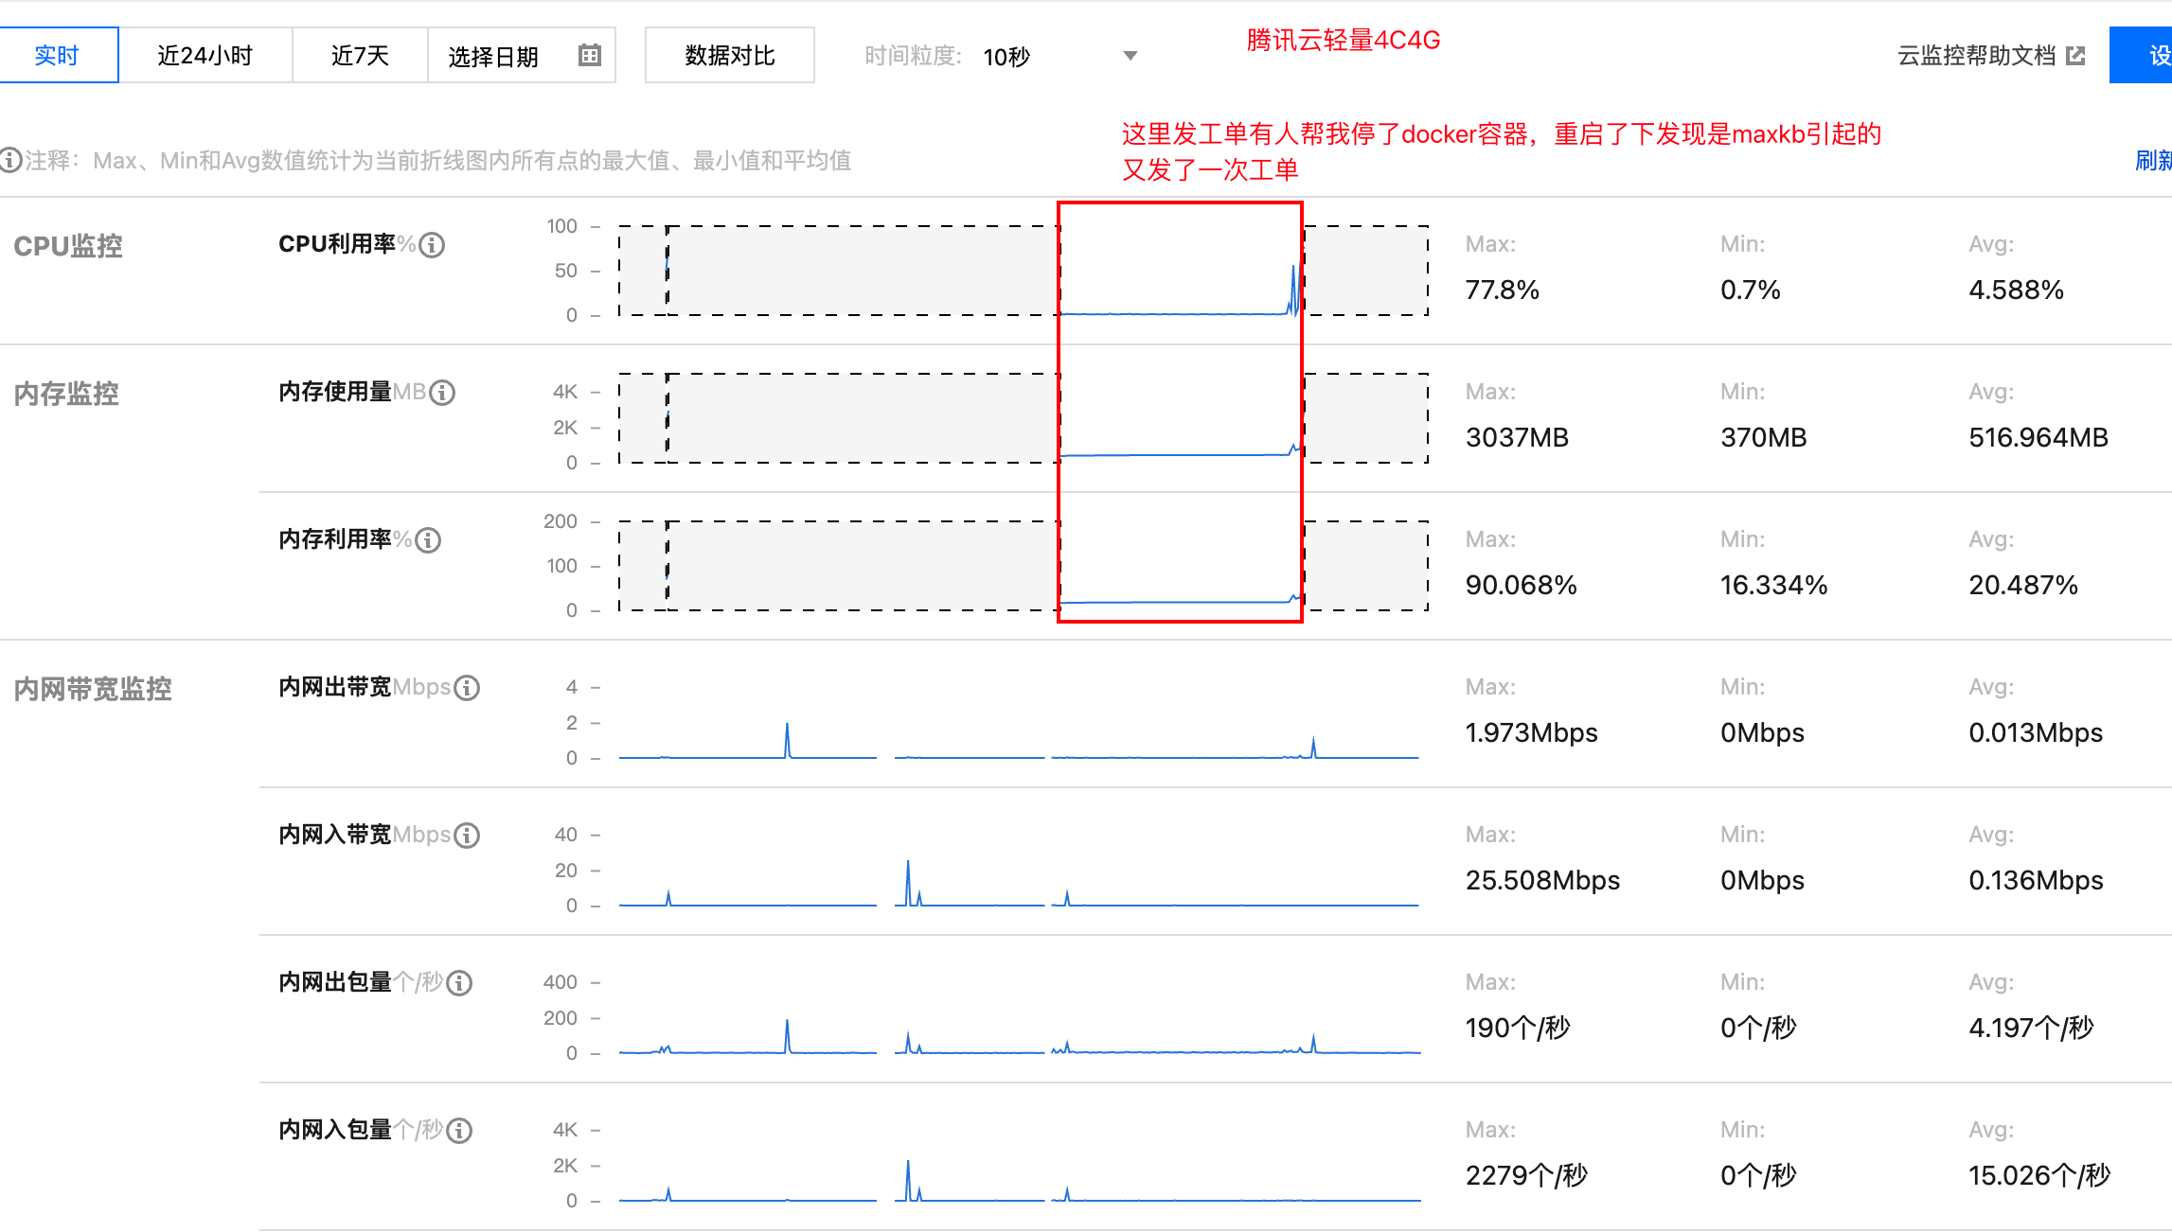Open the 选择日期 date picker
Screen dimensions: 2172x1232
tap(494, 56)
